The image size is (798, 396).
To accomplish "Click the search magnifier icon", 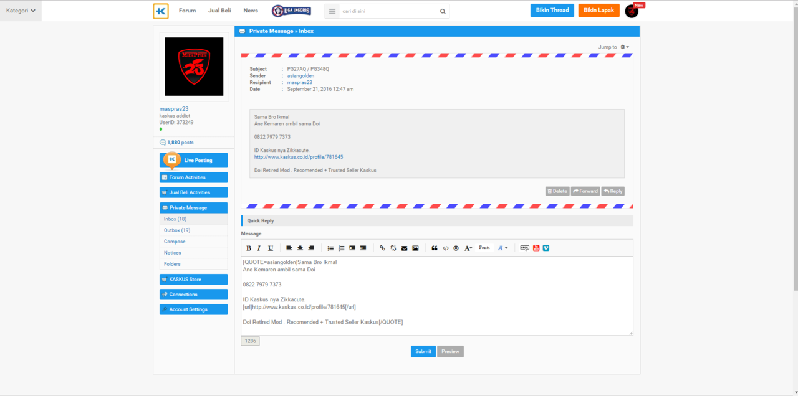I will (443, 11).
